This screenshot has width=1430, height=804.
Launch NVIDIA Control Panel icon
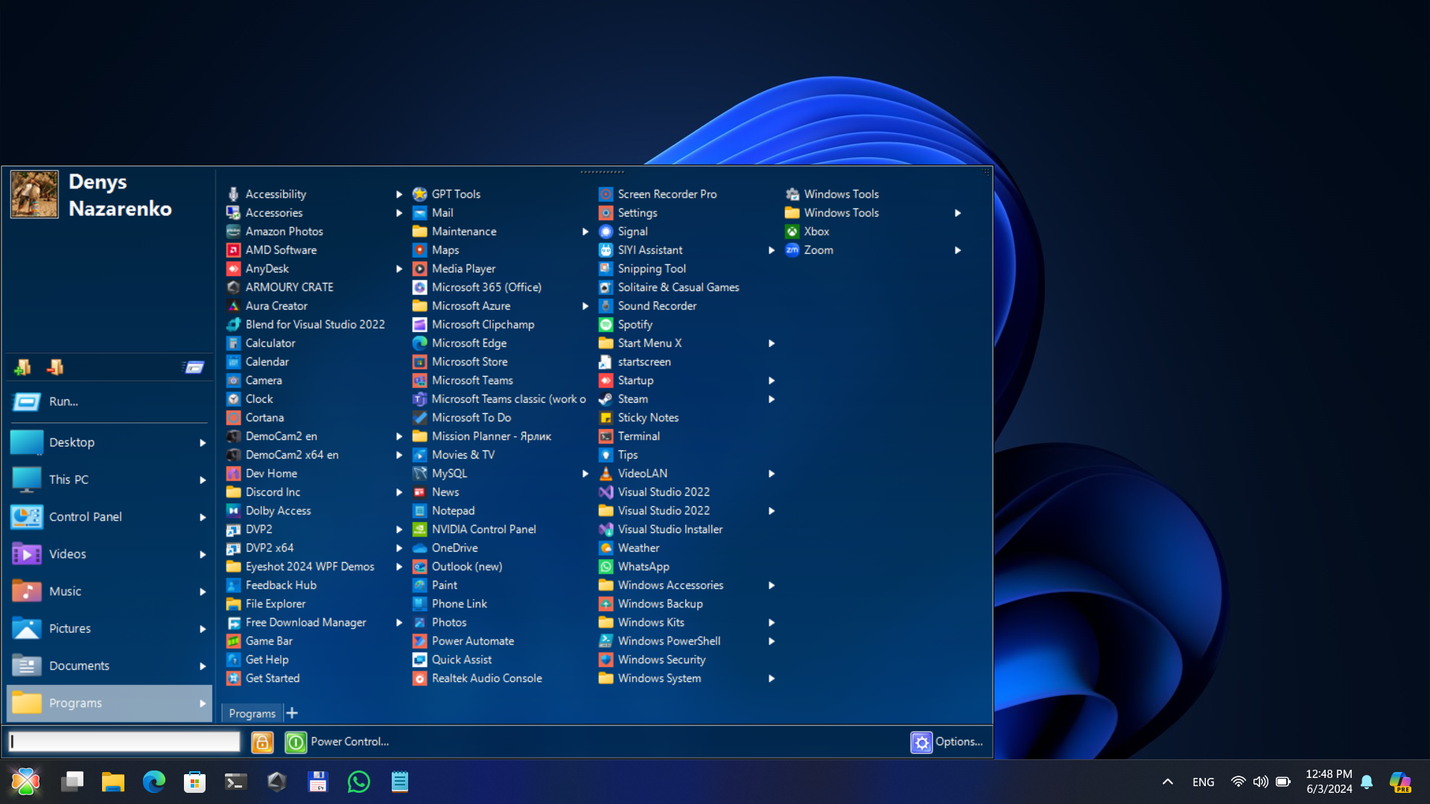(419, 529)
